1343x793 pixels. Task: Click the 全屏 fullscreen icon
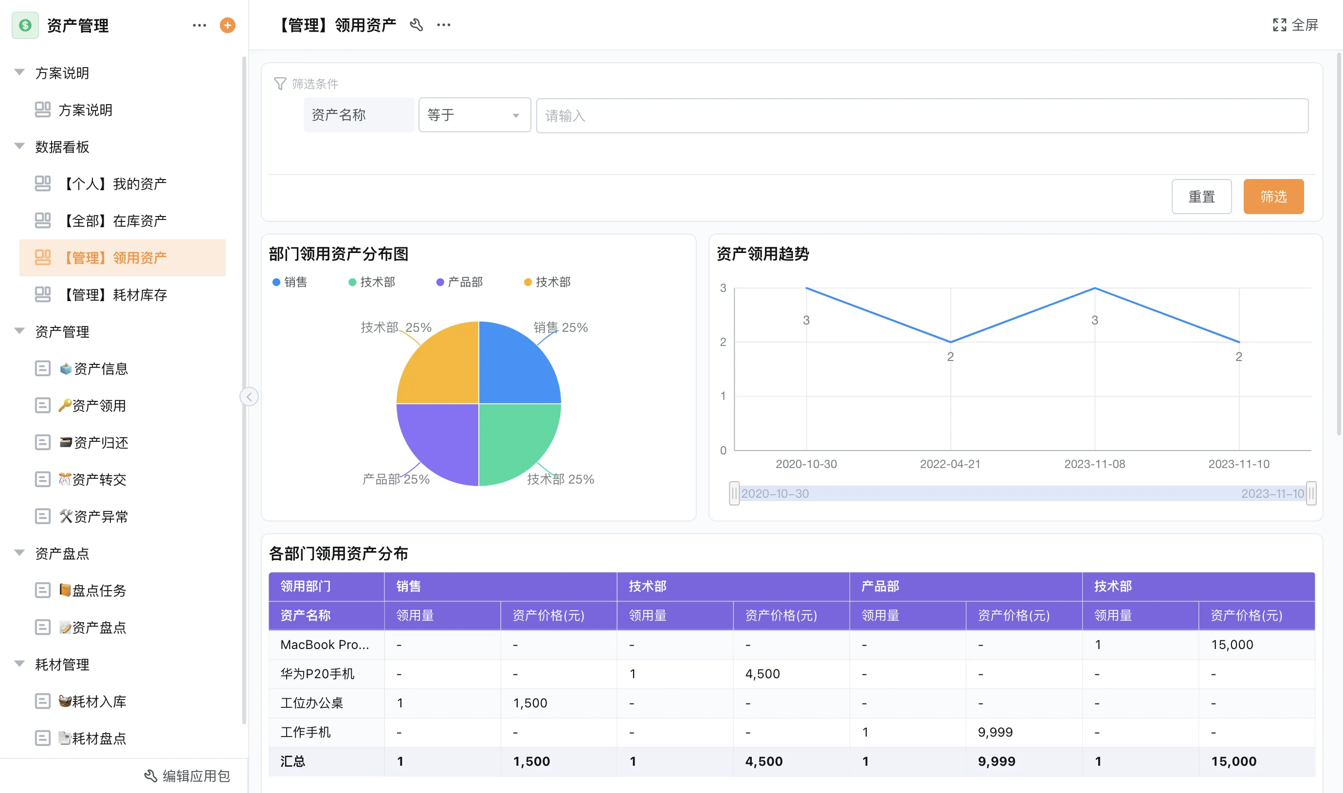1280,25
